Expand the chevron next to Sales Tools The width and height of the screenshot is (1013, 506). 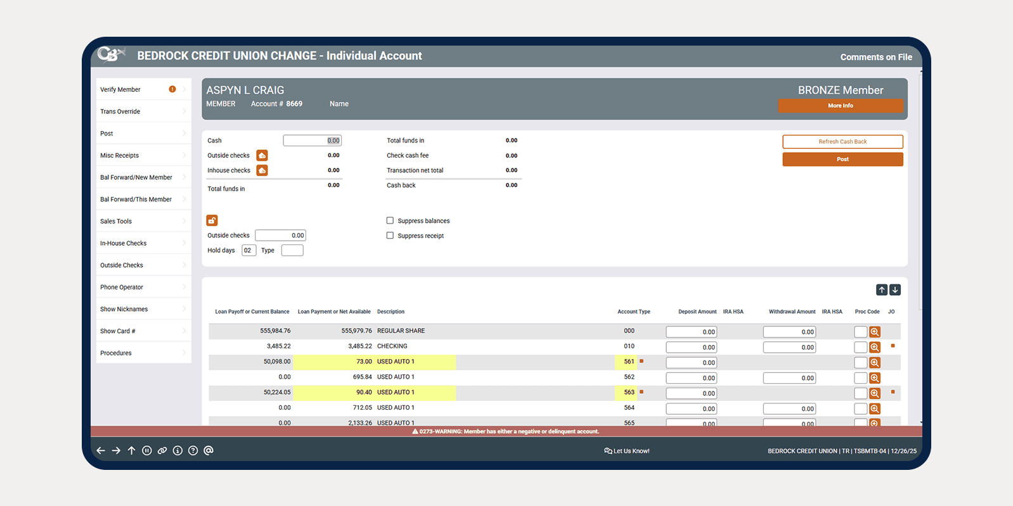point(184,221)
